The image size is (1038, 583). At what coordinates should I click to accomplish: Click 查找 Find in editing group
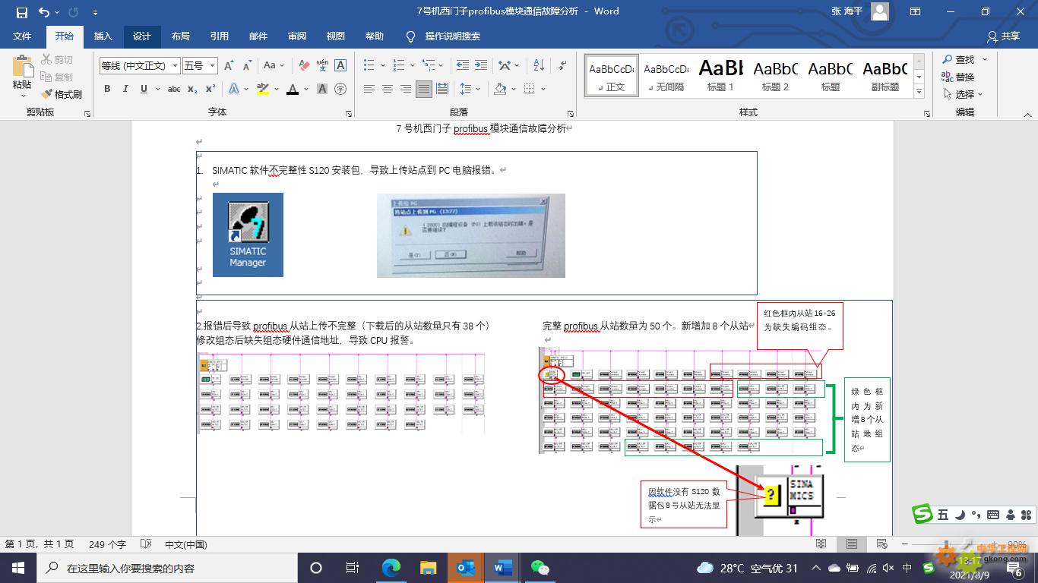[x=958, y=59]
